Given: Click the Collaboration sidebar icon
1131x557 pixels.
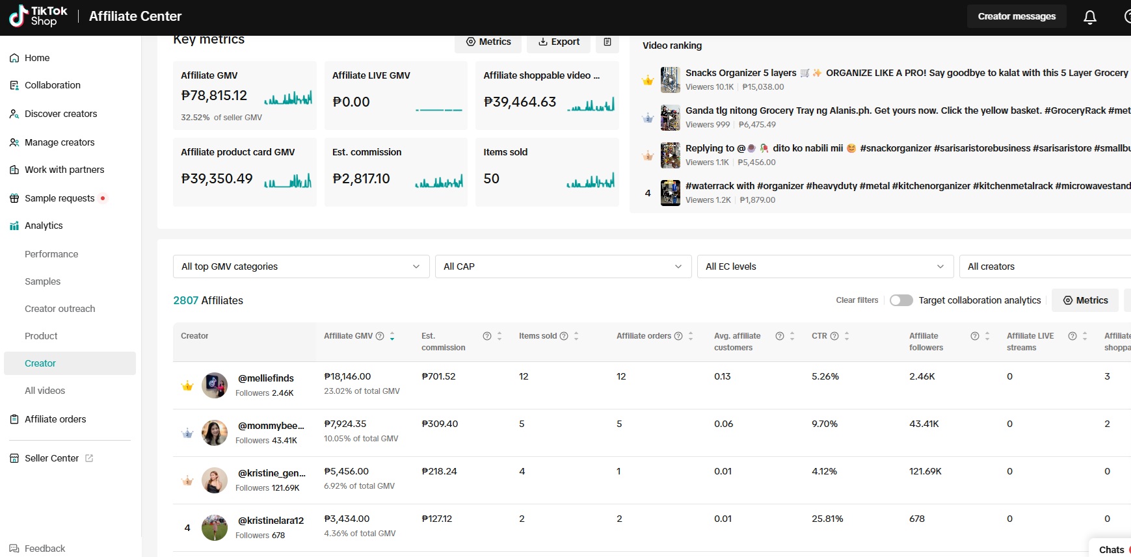Looking at the screenshot, I should tap(14, 85).
